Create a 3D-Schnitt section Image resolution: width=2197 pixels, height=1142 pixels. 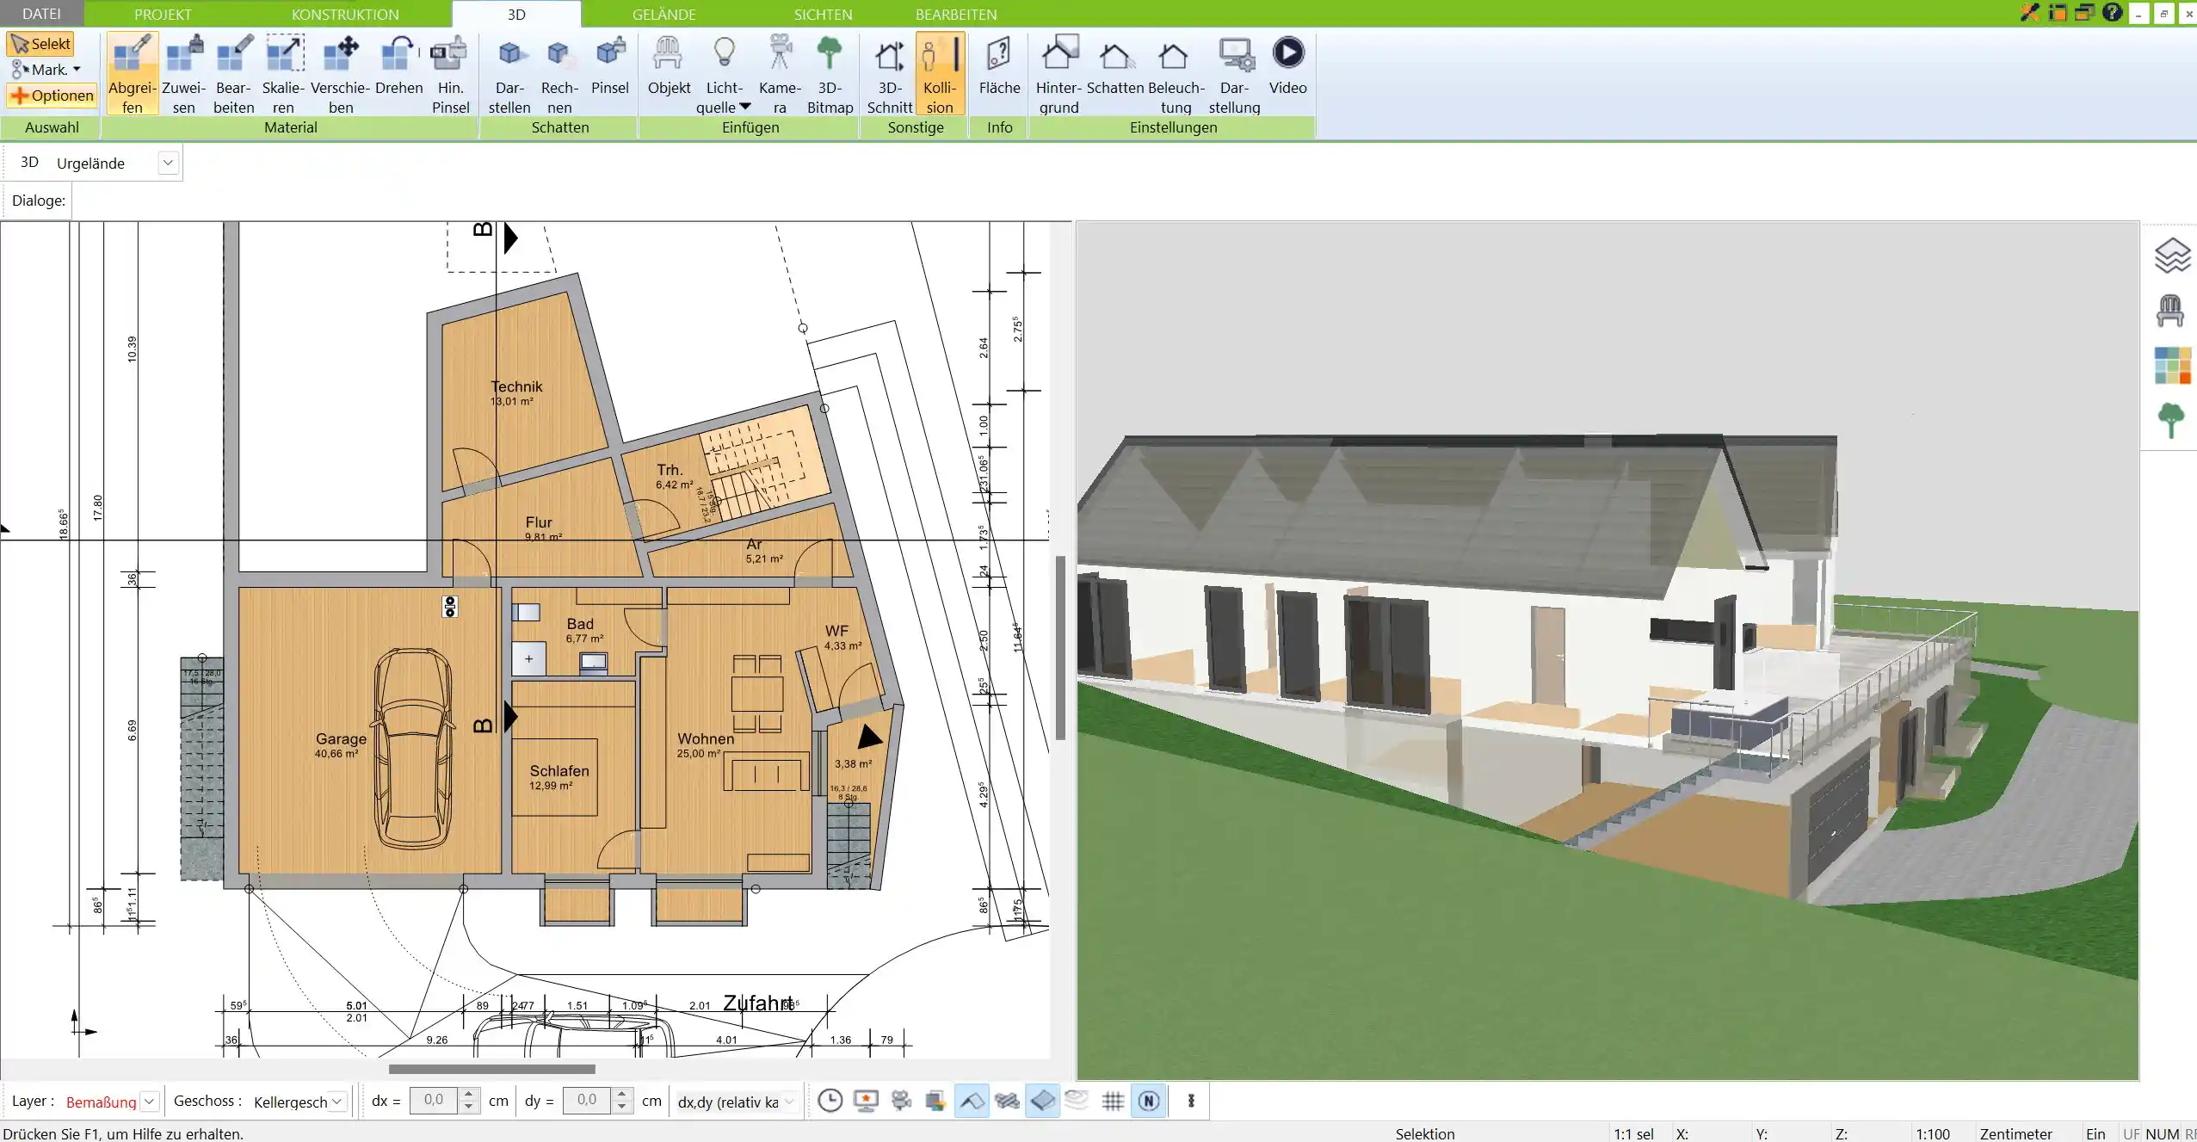[x=888, y=73]
